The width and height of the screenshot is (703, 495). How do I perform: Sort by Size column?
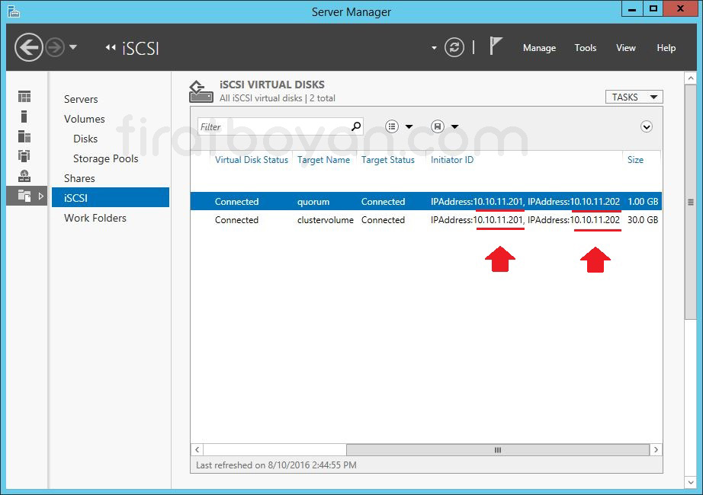635,160
